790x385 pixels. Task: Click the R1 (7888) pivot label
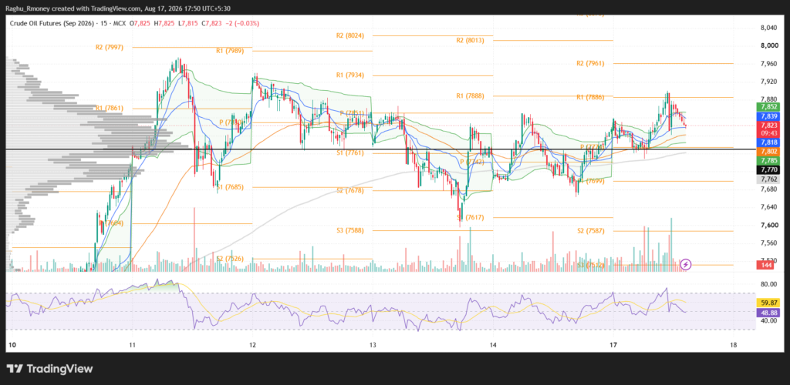tap(470, 95)
